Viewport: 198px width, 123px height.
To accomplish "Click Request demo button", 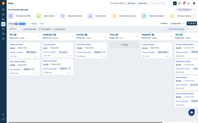I will [x=143, y=3].
